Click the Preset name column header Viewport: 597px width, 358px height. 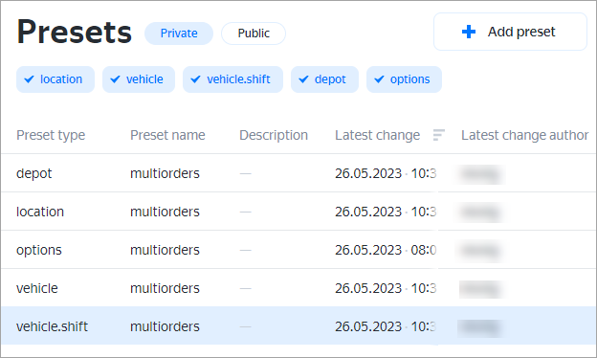pyautogui.click(x=167, y=135)
